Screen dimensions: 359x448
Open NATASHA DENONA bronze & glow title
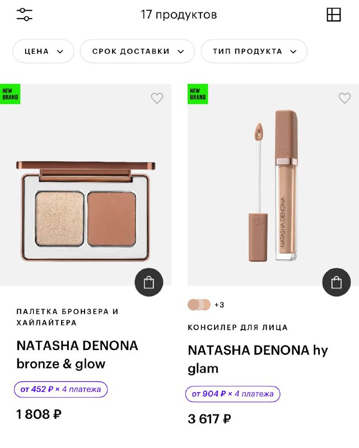[x=77, y=354]
